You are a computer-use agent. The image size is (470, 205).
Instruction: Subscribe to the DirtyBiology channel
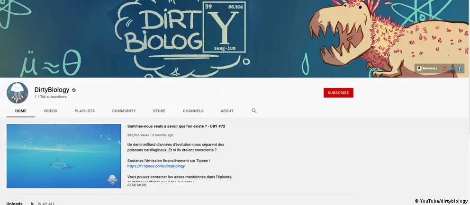[x=338, y=93]
